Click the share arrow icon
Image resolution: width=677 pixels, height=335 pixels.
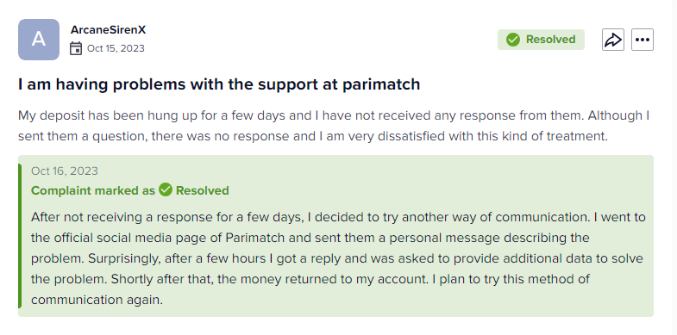612,40
